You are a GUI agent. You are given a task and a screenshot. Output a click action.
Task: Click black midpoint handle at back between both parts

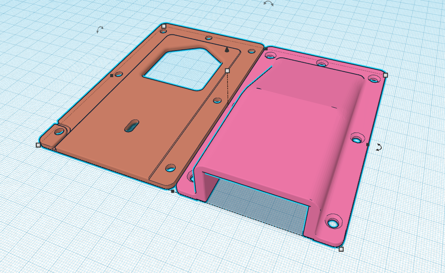[266, 49]
